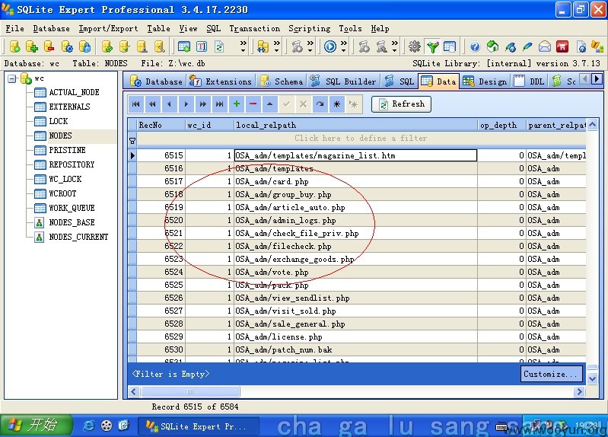Click the previous record arrow
The height and width of the screenshot is (437, 608).
tap(169, 104)
